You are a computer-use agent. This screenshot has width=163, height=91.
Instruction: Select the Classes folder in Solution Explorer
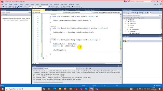click(132, 26)
